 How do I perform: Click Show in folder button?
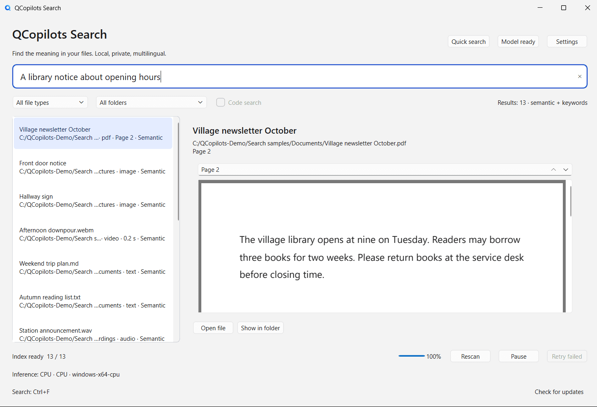click(x=260, y=328)
